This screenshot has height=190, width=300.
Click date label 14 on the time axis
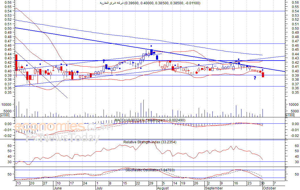click(x=175, y=183)
